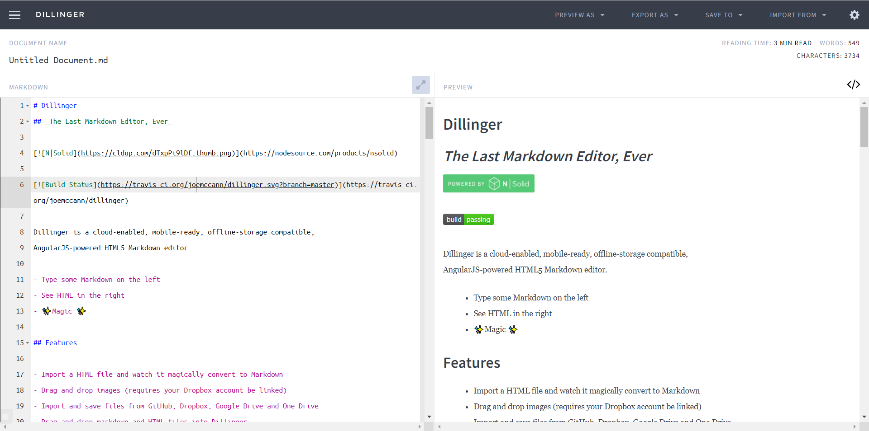The image size is (869, 431).
Task: Click the 'WORDS: 549' counter
Action: pyautogui.click(x=840, y=43)
